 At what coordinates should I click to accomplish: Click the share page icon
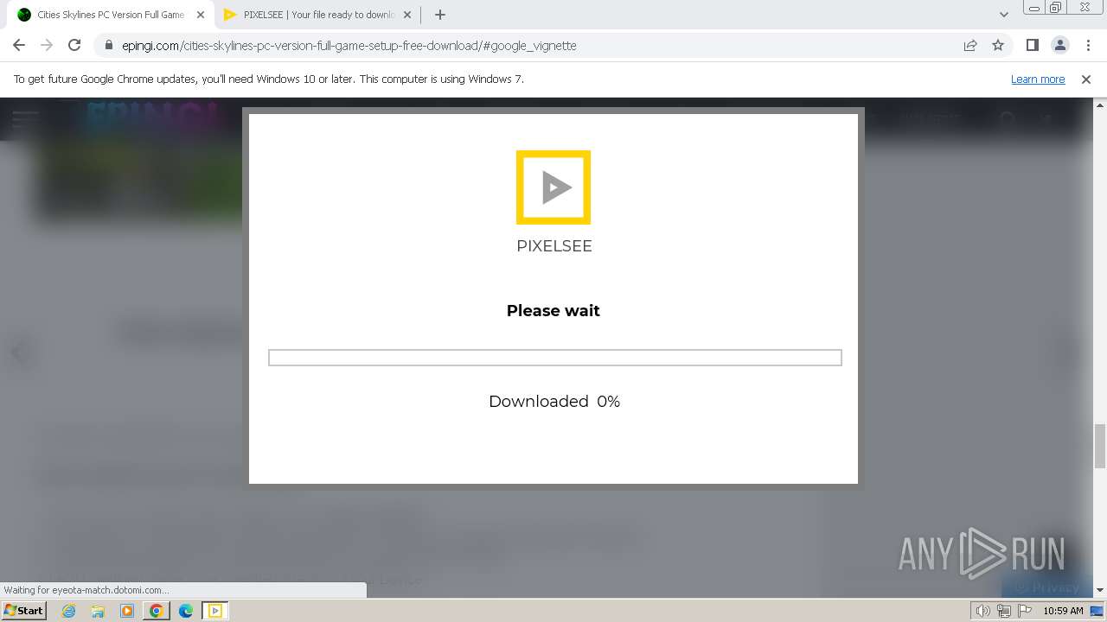point(970,45)
